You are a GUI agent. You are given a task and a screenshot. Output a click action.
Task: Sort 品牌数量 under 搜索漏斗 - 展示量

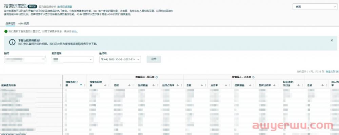point(154,85)
